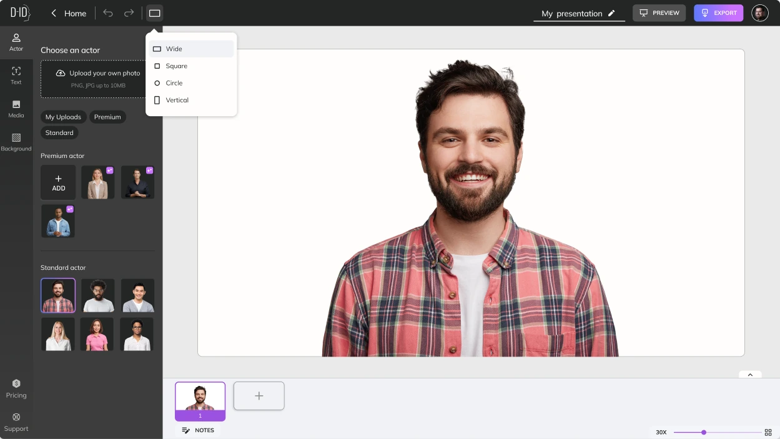Screen dimensions: 780x439
Task: Select premium actor woman in beige blazer
Action: [97, 182]
